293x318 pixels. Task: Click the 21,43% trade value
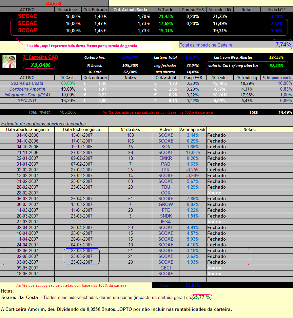165,16
